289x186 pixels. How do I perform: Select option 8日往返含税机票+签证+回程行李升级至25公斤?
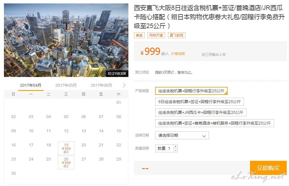pos(200,102)
